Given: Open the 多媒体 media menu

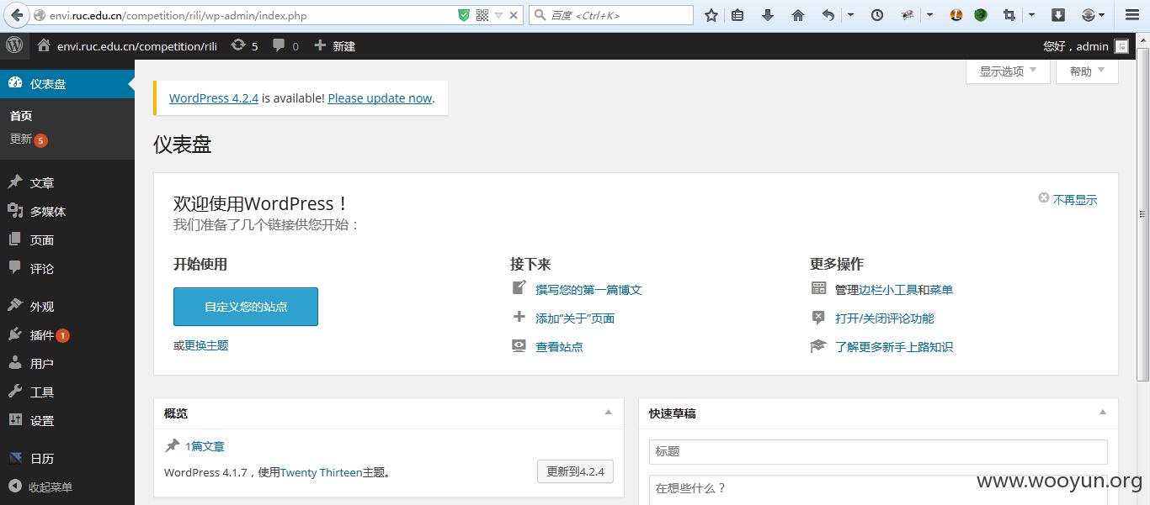Looking at the screenshot, I should coord(67,212).
